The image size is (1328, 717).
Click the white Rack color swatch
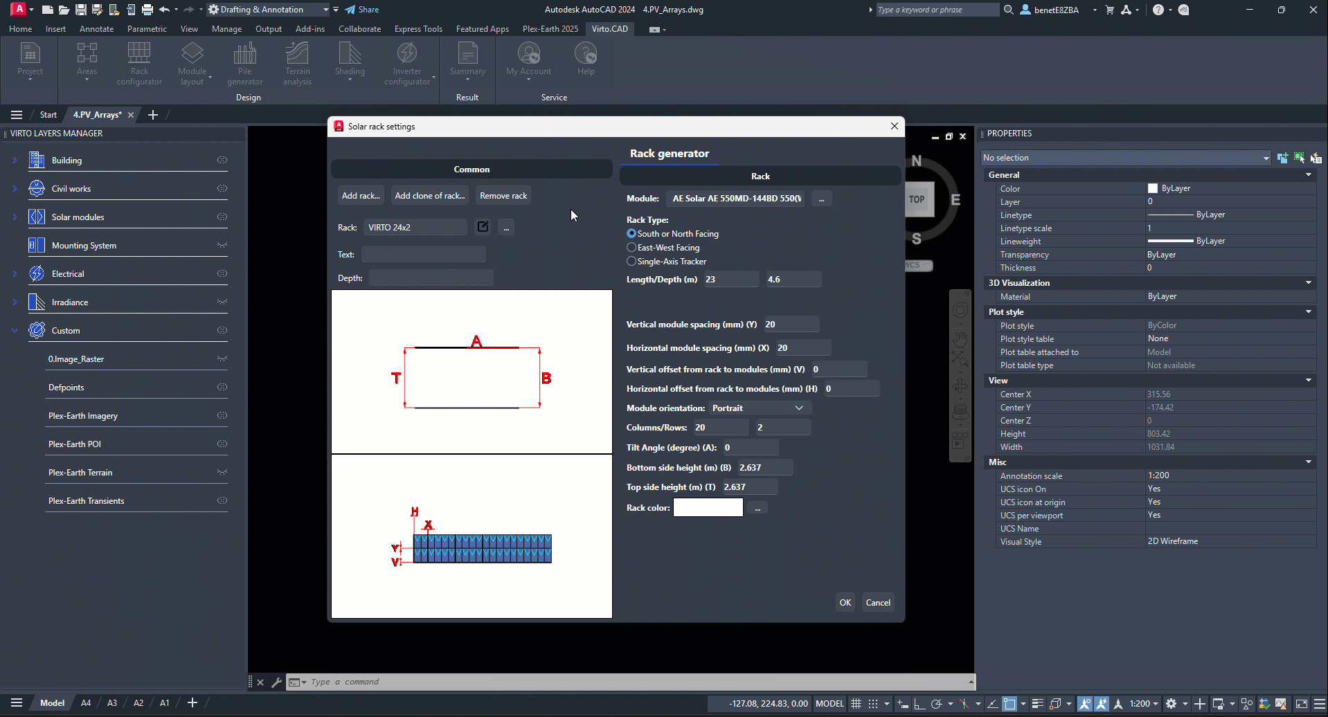708,508
